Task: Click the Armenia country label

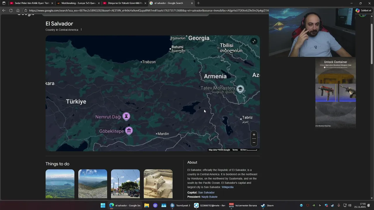Action: [x=215, y=76]
